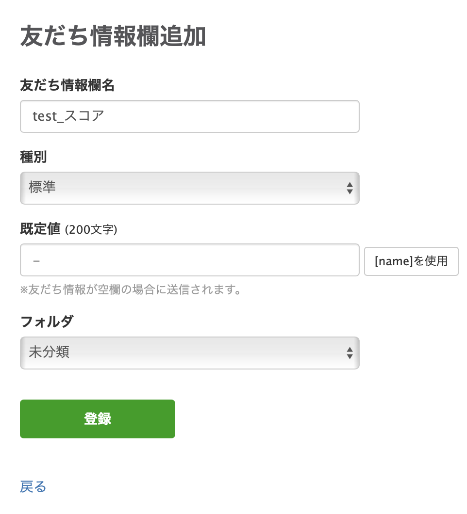Click the 種別 dropdown's up-down arrow icon
Viewport: 467px width, 514px height.
click(x=350, y=188)
